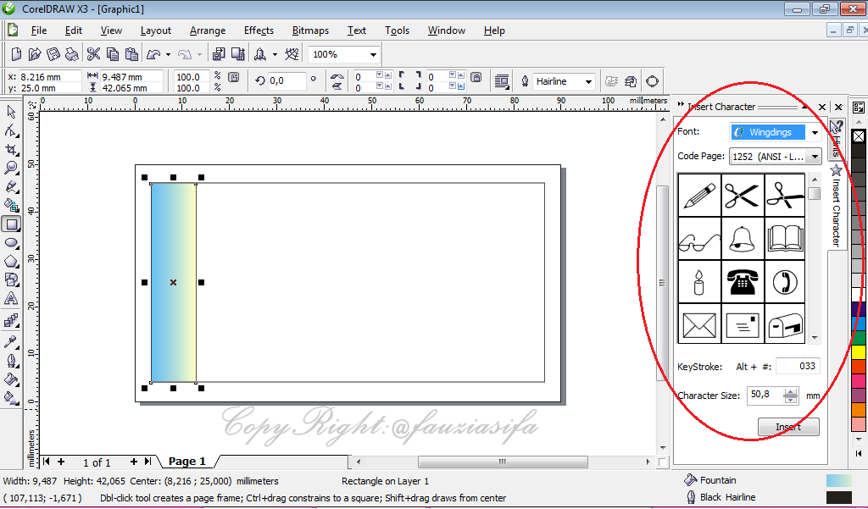
Task: Click the Insert button
Action: pos(788,427)
